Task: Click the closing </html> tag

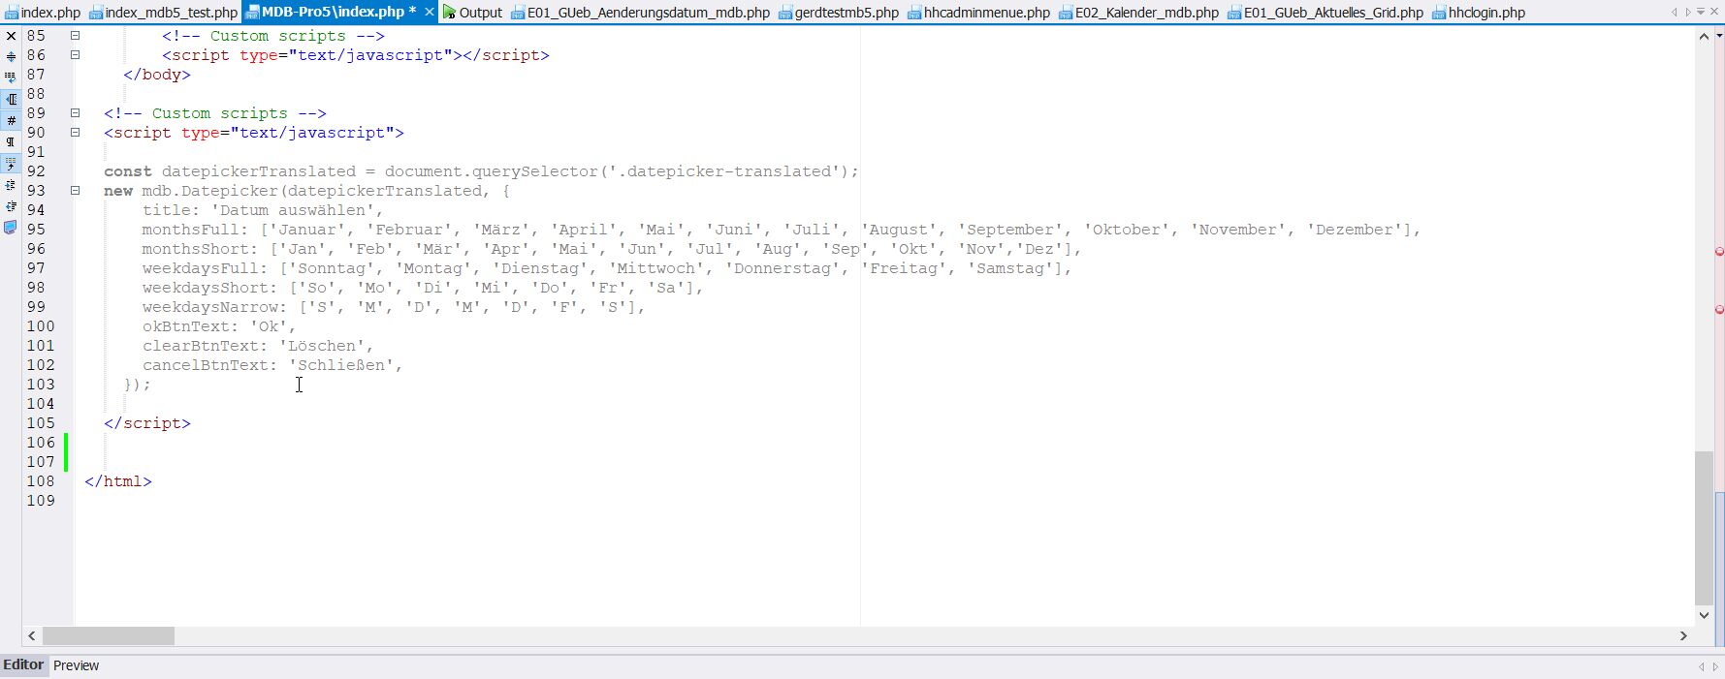Action: coord(118,481)
